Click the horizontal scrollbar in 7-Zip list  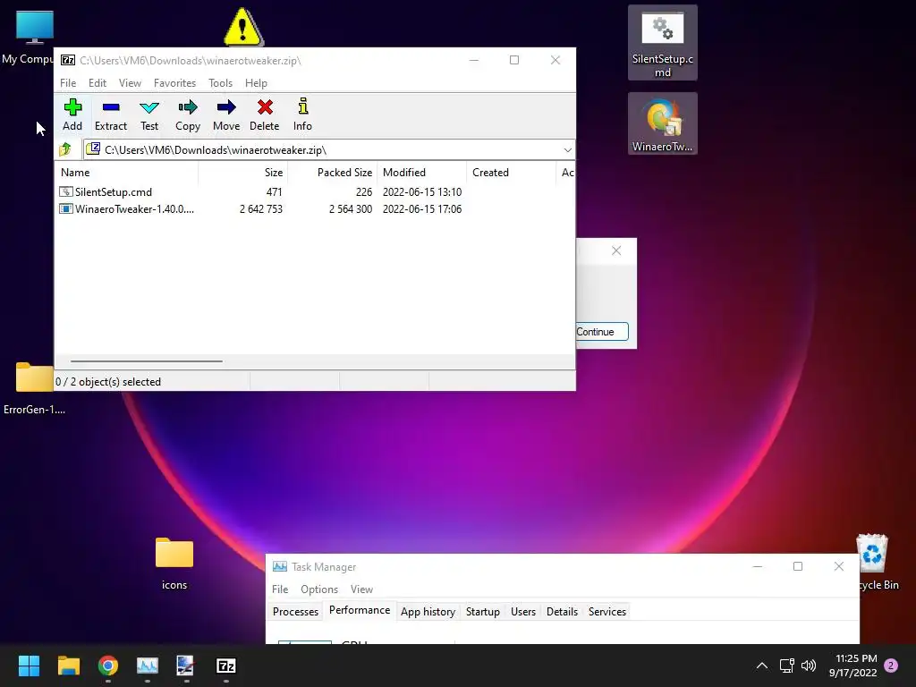point(146,361)
